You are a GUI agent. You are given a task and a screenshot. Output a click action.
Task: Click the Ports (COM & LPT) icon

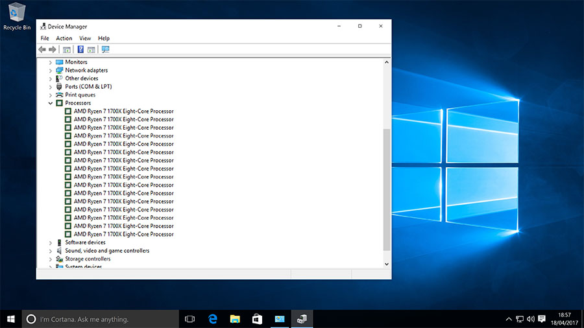pos(59,87)
